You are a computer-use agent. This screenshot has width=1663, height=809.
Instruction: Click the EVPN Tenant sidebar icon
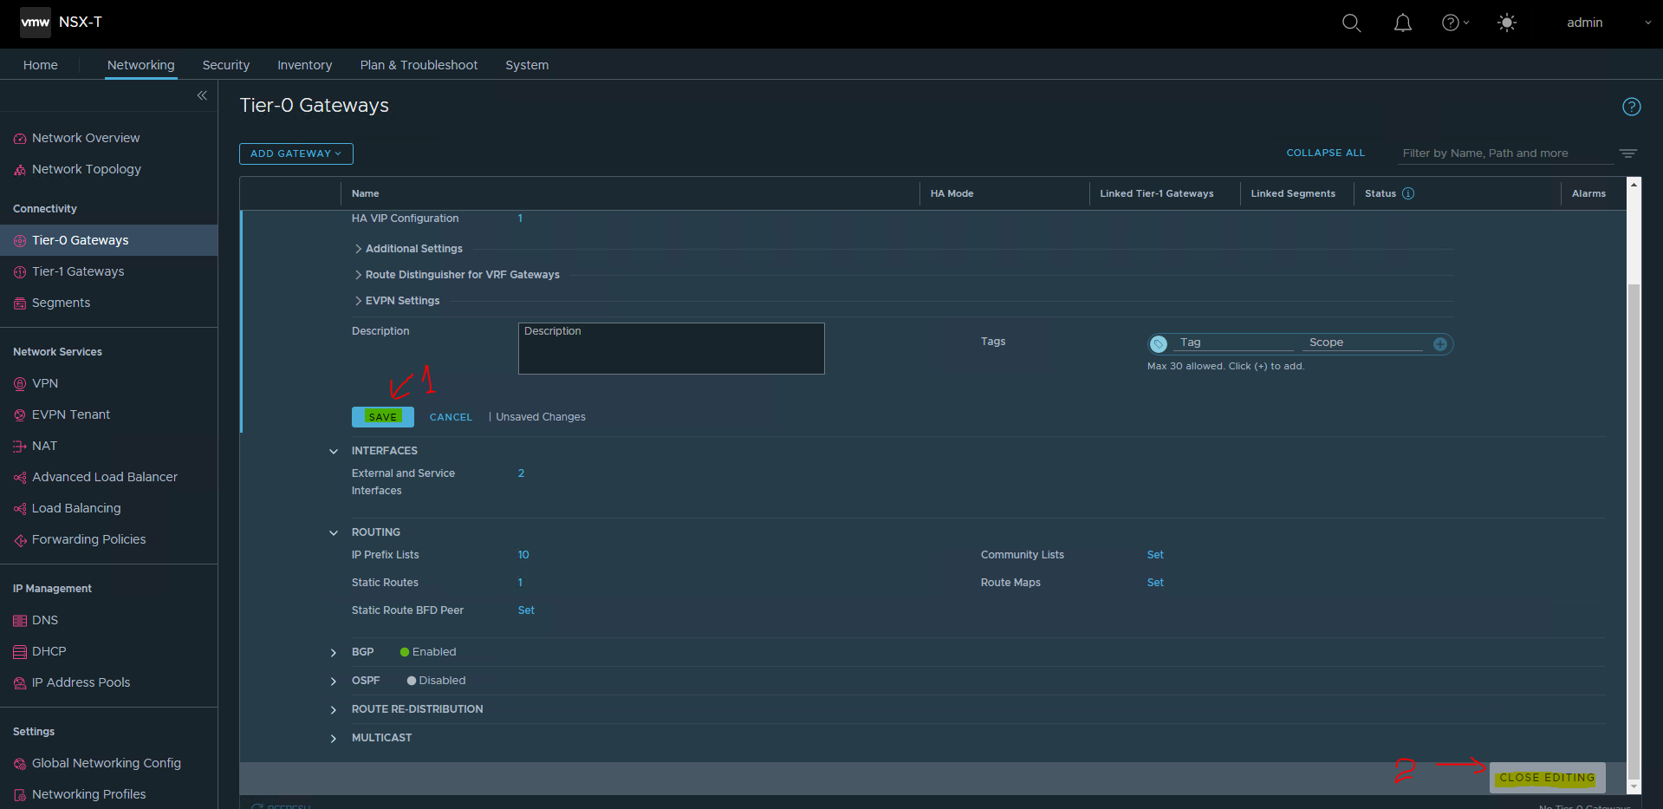(x=20, y=415)
